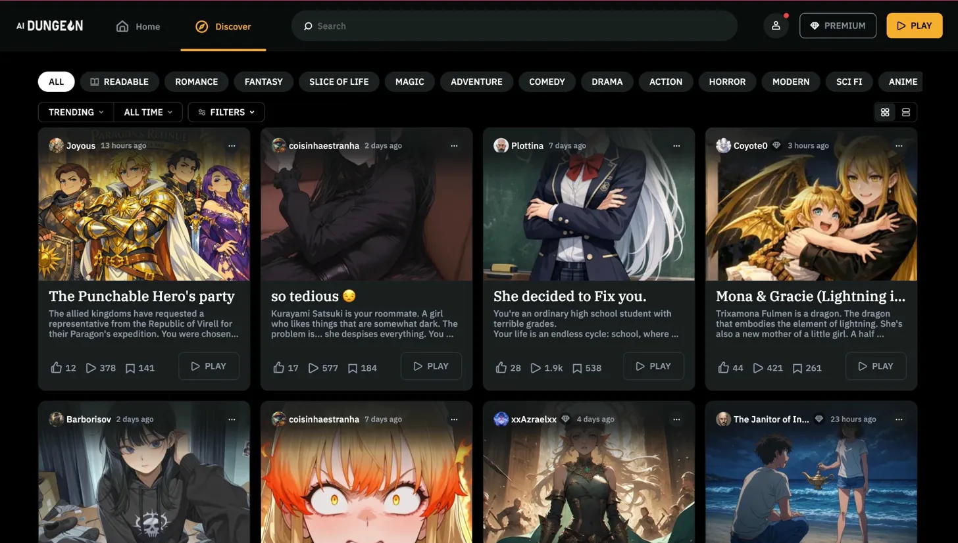Screen dimensions: 958x543
Task: Open the Trending sort dropdown
Action: pos(76,112)
